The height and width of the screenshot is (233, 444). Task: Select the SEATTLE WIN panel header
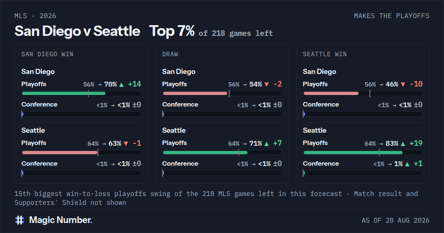(325, 54)
